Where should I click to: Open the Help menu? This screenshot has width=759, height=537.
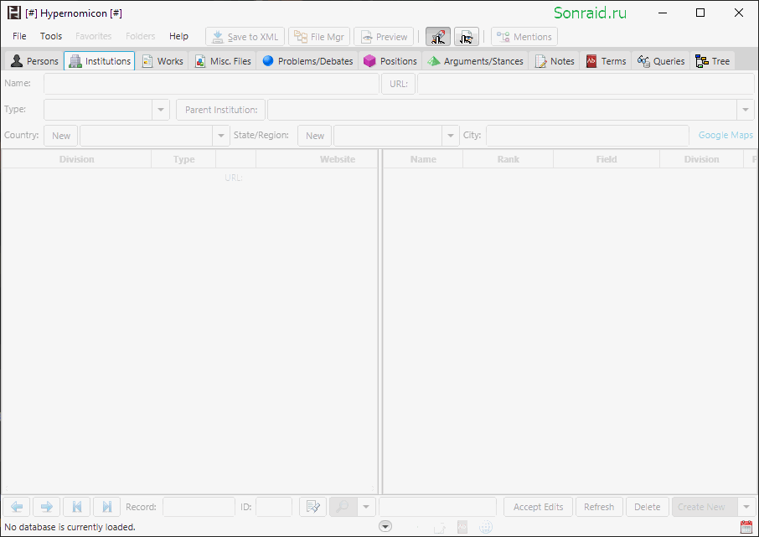[x=178, y=36]
